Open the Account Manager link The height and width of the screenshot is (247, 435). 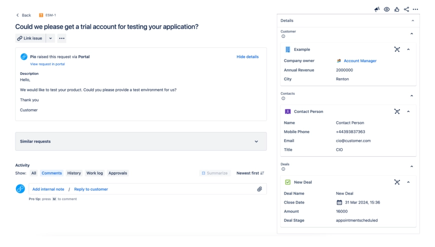click(x=360, y=61)
